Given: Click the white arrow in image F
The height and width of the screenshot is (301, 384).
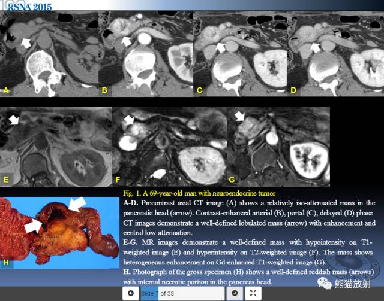Looking at the screenshot, I should pyautogui.click(x=130, y=120).
